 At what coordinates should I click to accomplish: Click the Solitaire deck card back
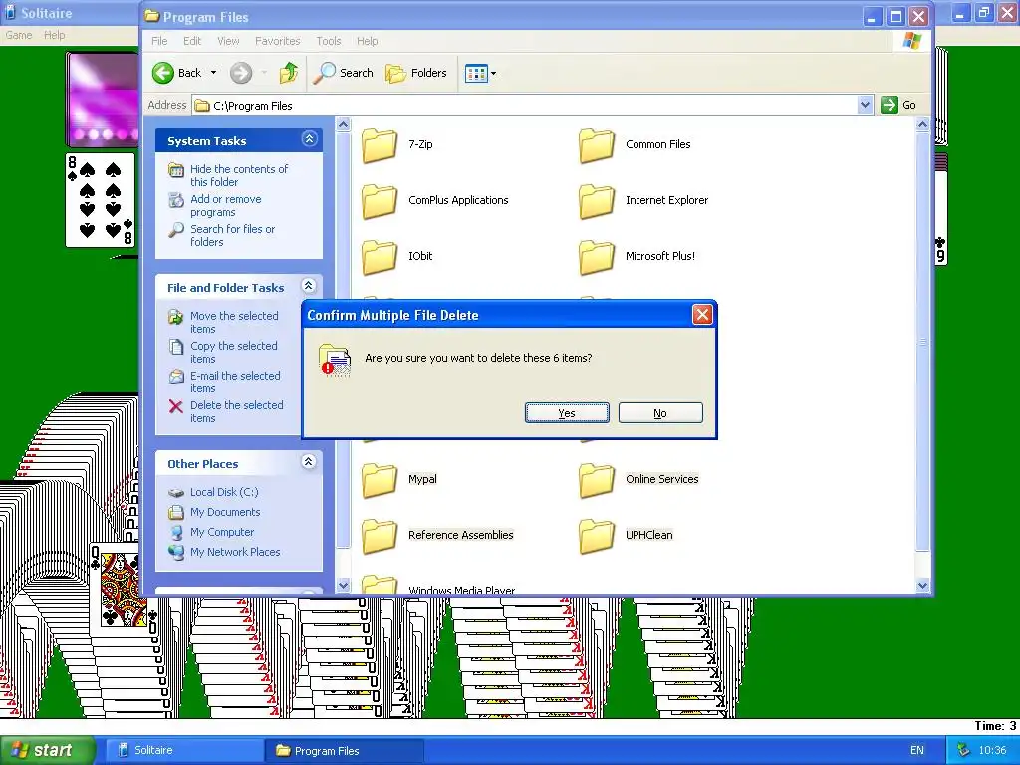click(x=103, y=99)
